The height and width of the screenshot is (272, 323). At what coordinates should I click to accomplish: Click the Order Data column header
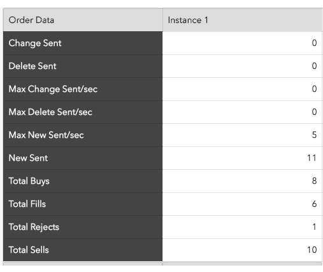coord(83,20)
